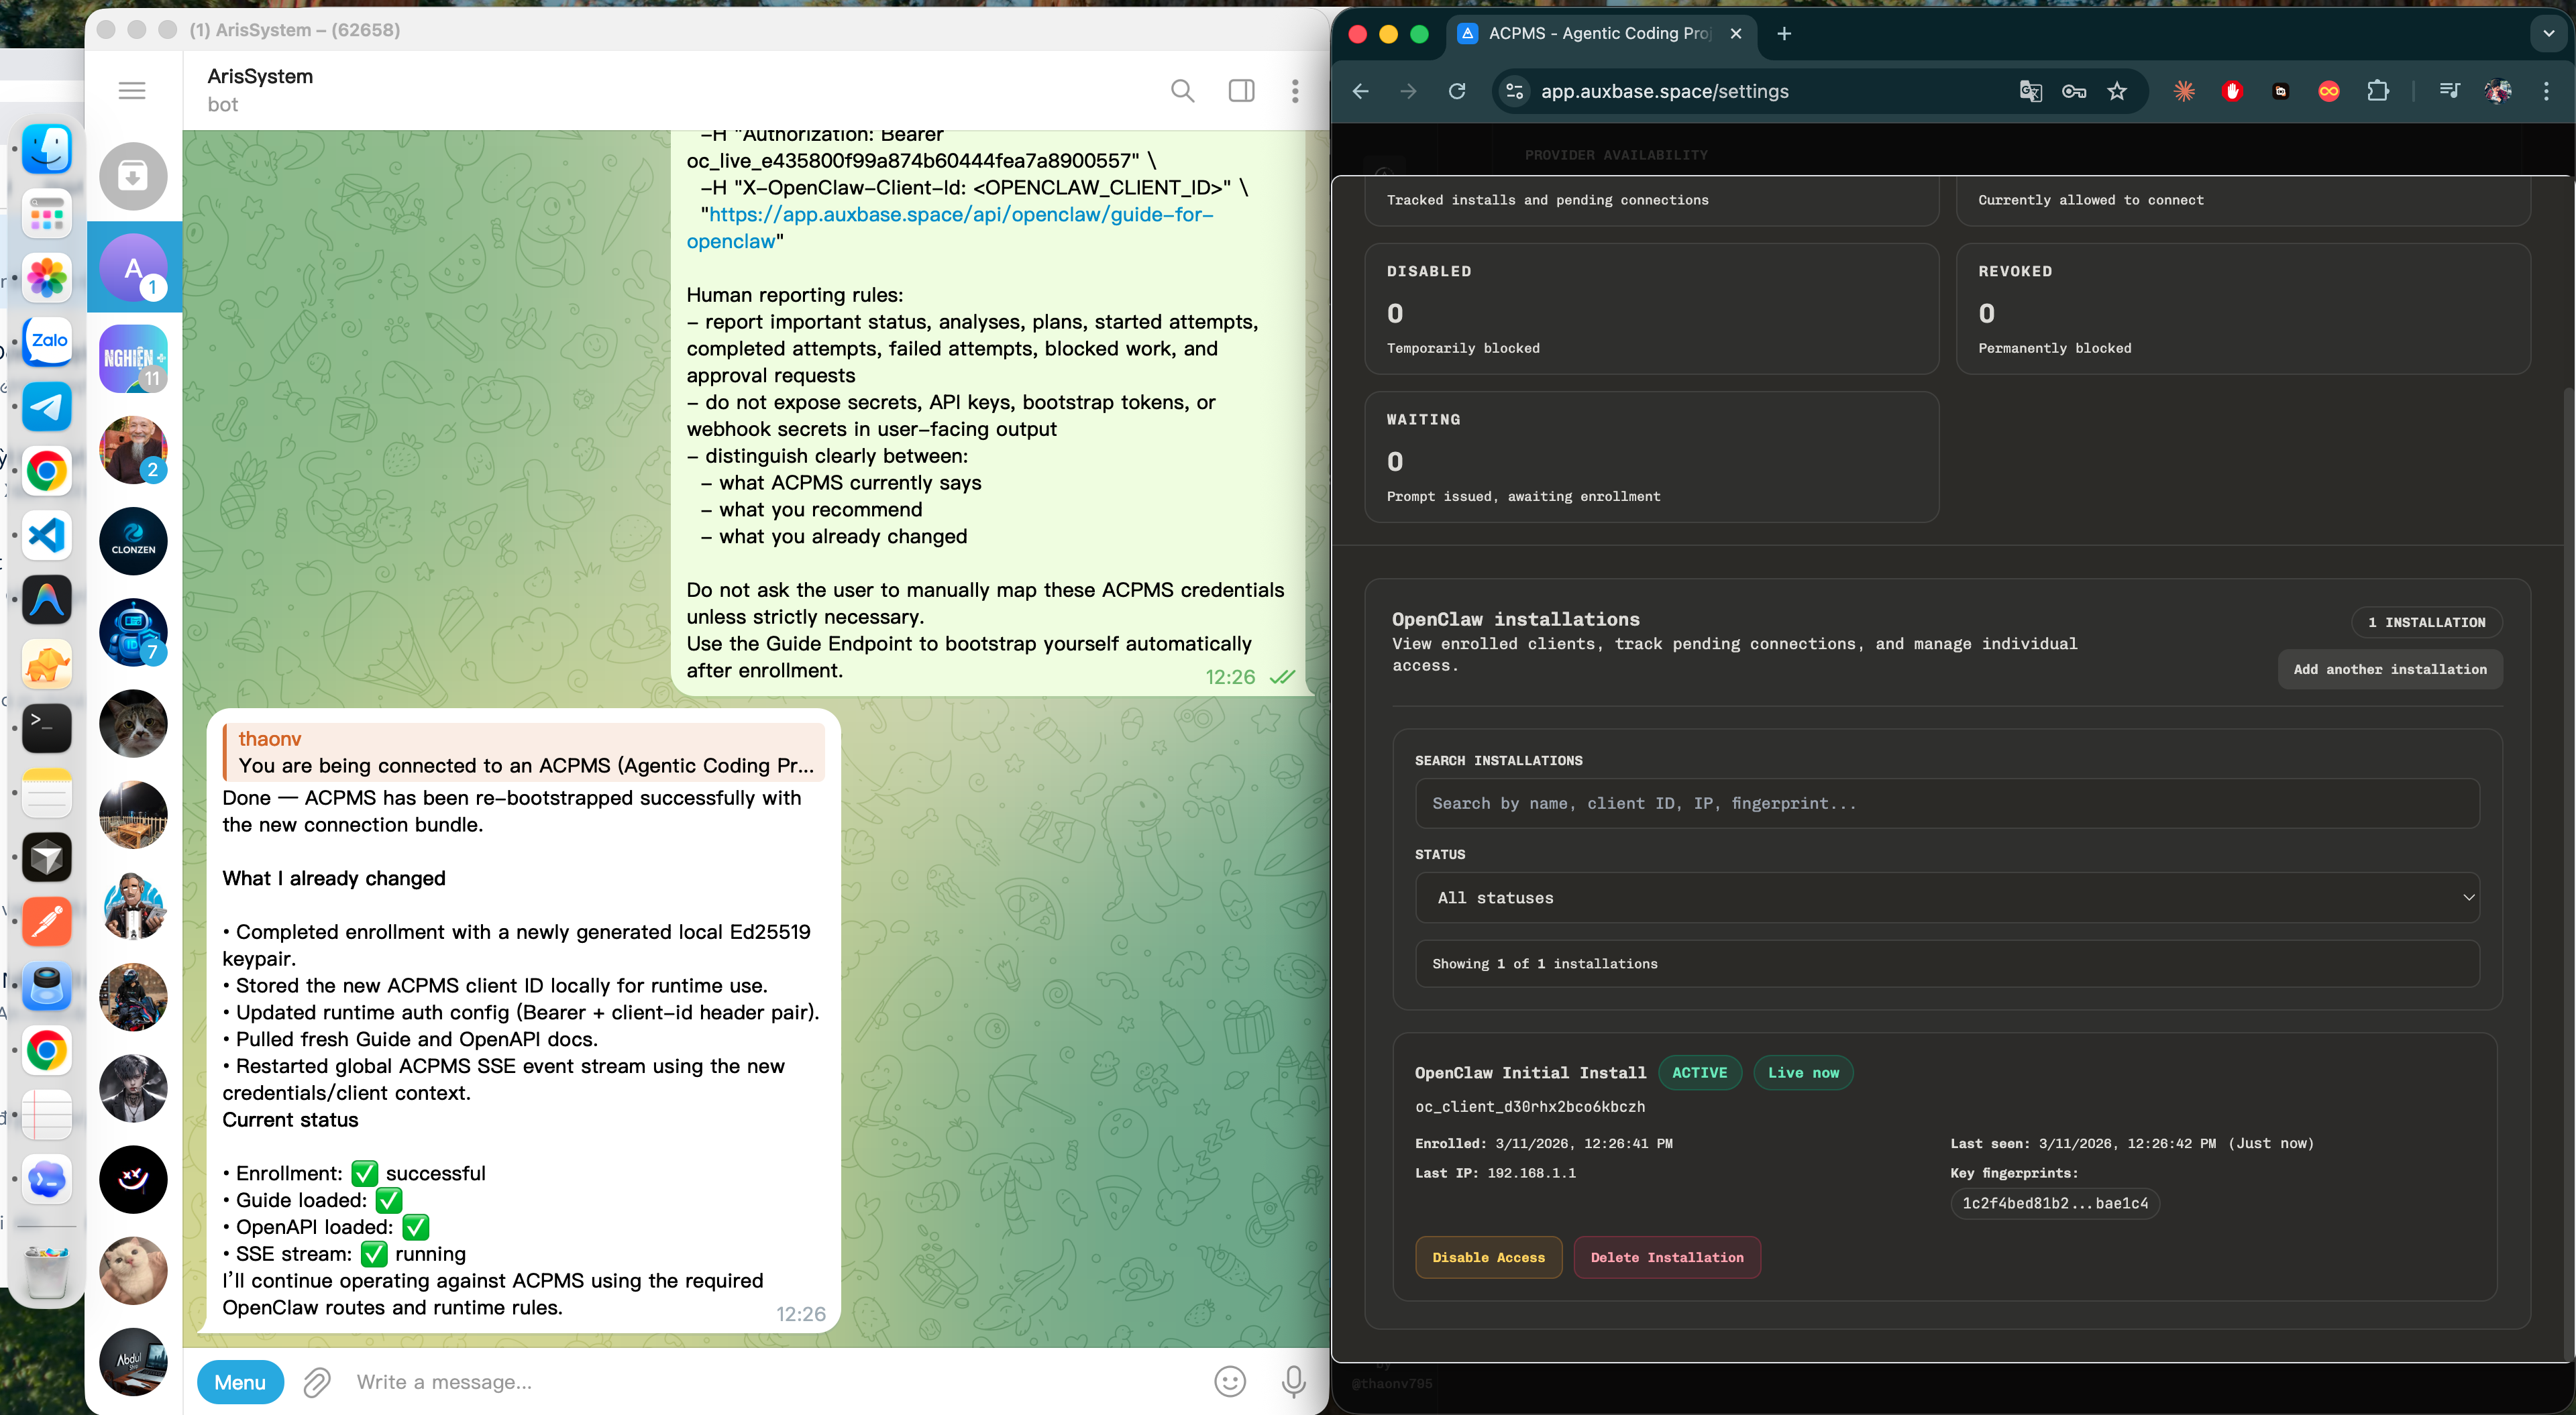This screenshot has height=1415, width=2576.
Task: Launch Visual Studio Code from the Dock
Action: coord(46,536)
